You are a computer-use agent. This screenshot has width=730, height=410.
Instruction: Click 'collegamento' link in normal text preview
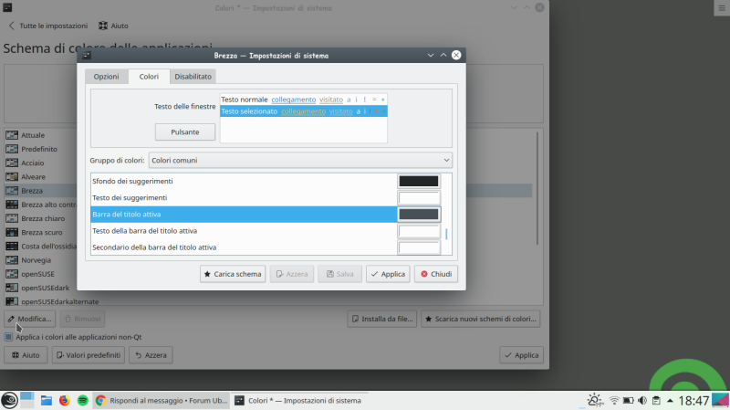pyautogui.click(x=293, y=100)
